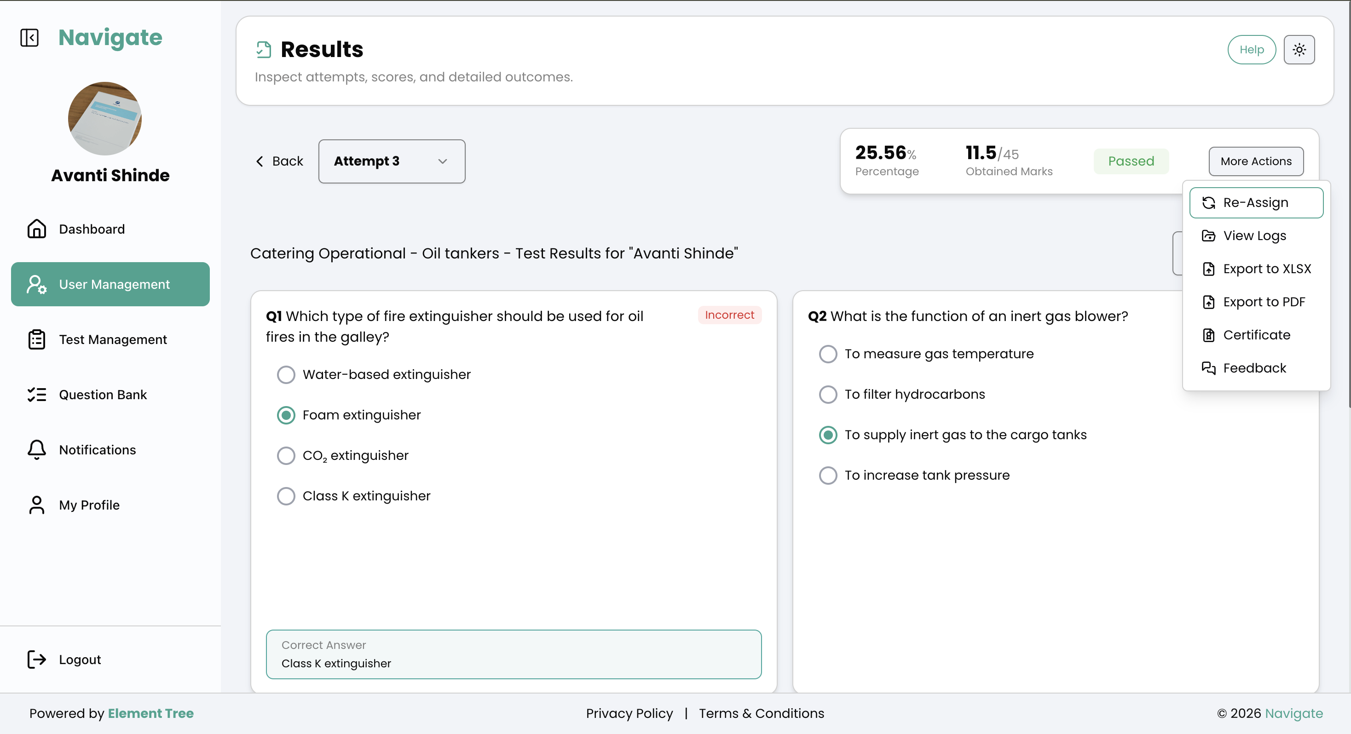Click the Test Management clipboard icon
1351x734 pixels.
point(37,339)
